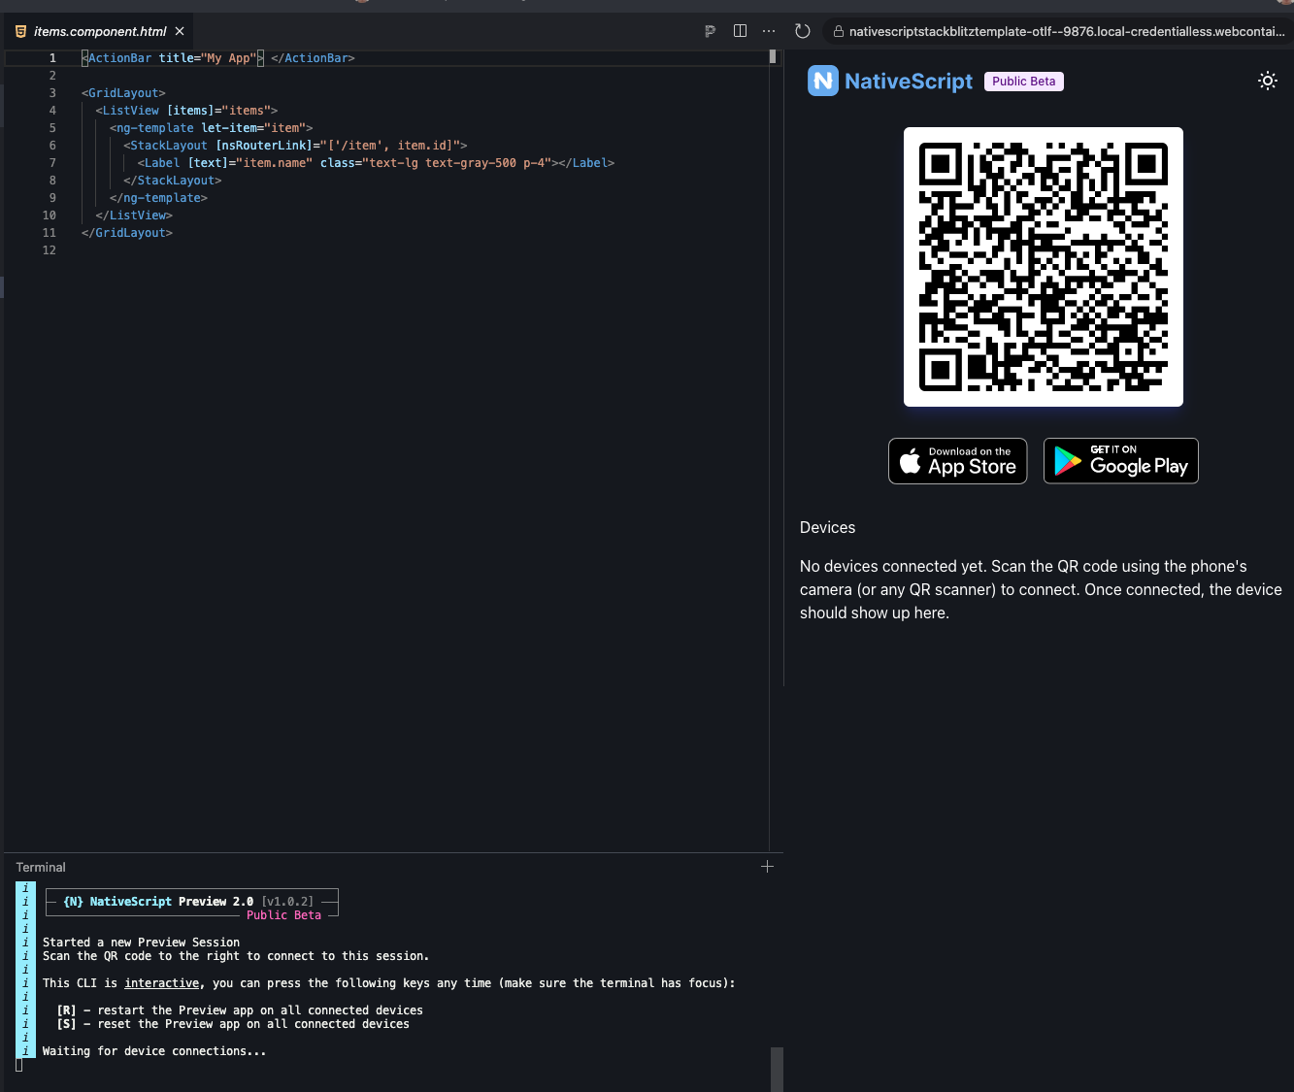Screen dimensions: 1294x1092
Task: Click line number 1 in the gutter
Action: click(52, 58)
